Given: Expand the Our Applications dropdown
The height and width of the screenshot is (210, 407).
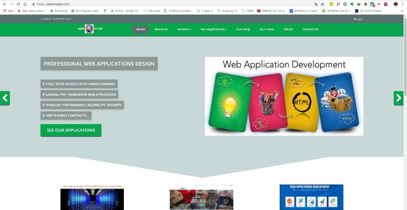Looking at the screenshot, I should click(213, 29).
